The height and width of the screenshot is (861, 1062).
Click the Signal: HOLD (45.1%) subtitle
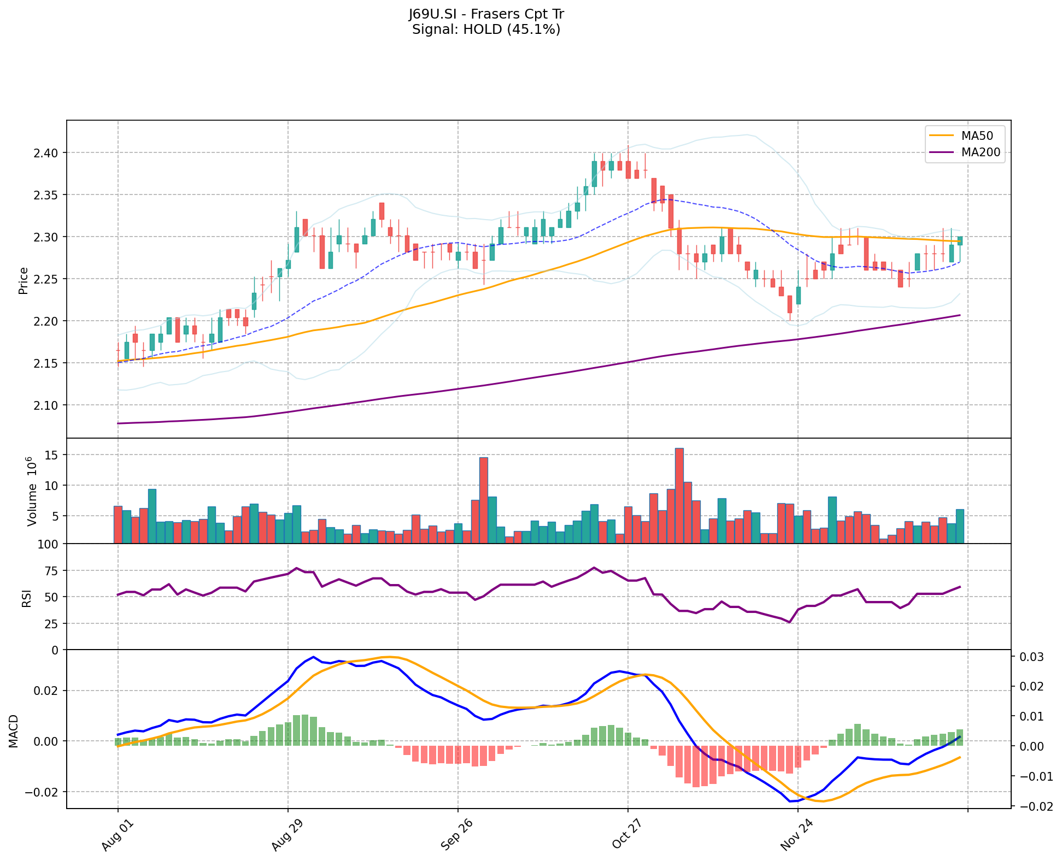coord(486,30)
